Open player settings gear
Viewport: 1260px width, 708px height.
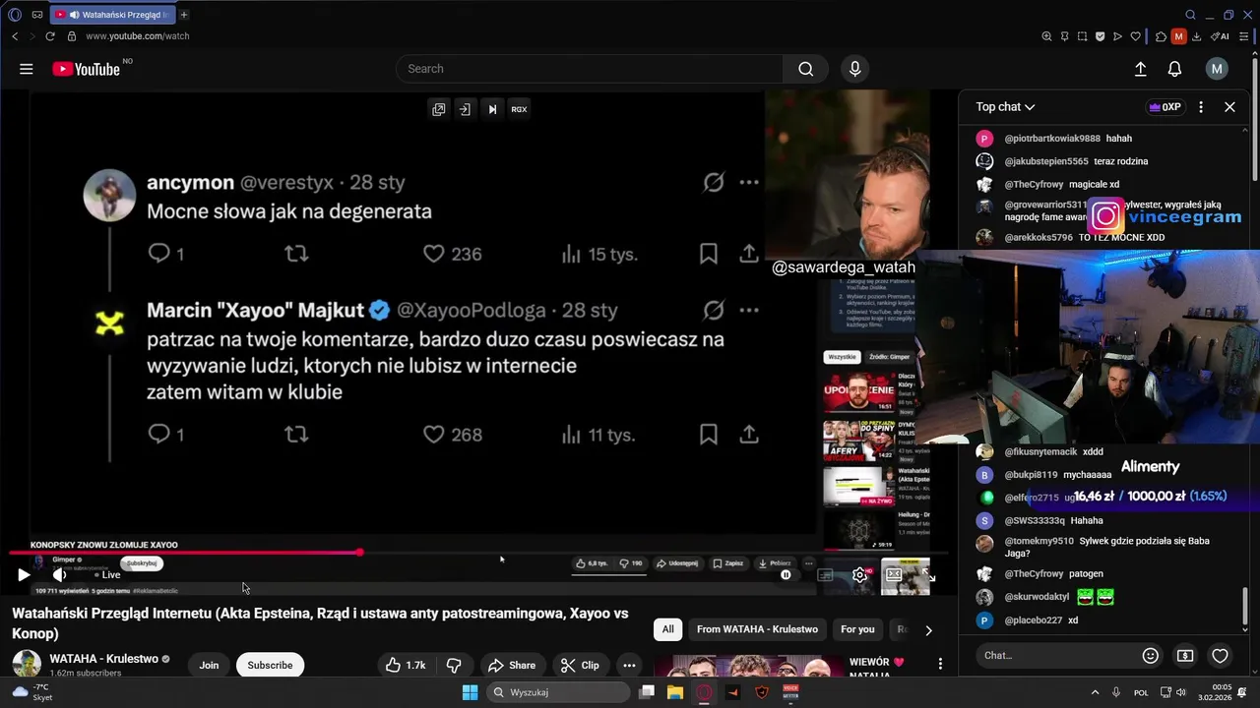coord(859,574)
